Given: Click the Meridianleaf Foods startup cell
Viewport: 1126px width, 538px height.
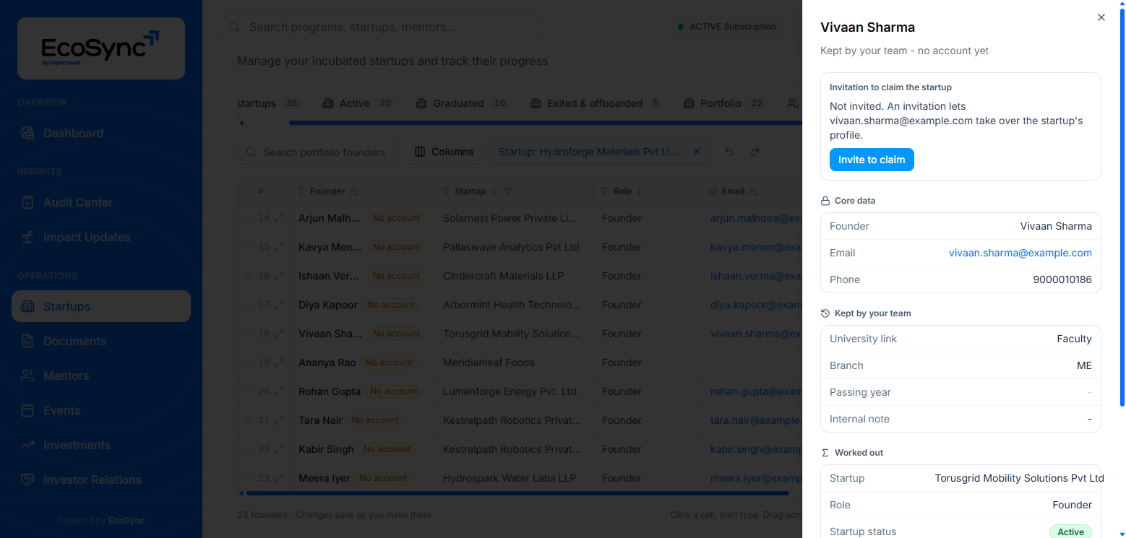Looking at the screenshot, I should click(x=514, y=363).
